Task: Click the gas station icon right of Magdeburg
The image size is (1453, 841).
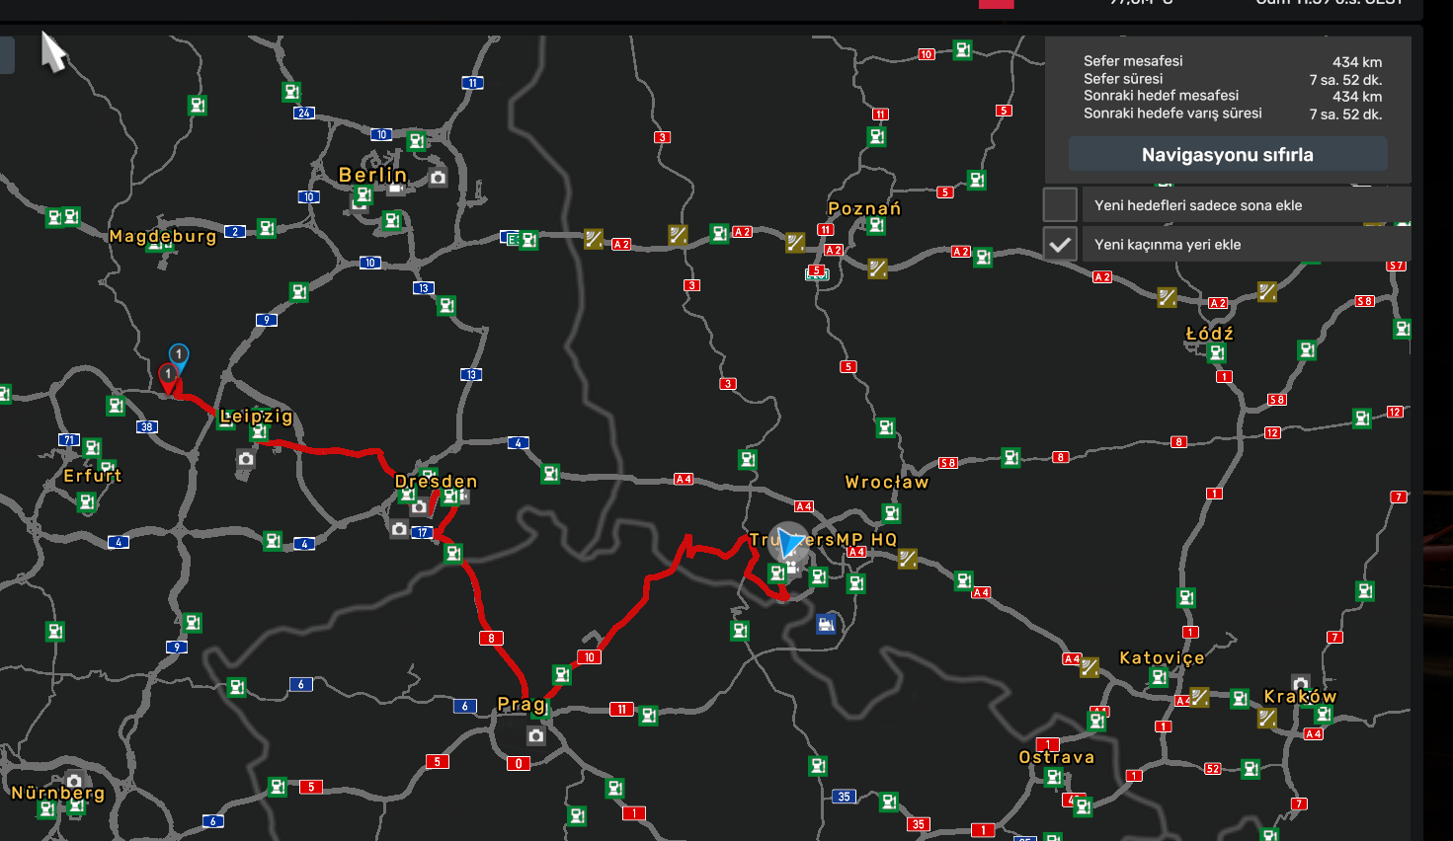Action: (x=267, y=228)
